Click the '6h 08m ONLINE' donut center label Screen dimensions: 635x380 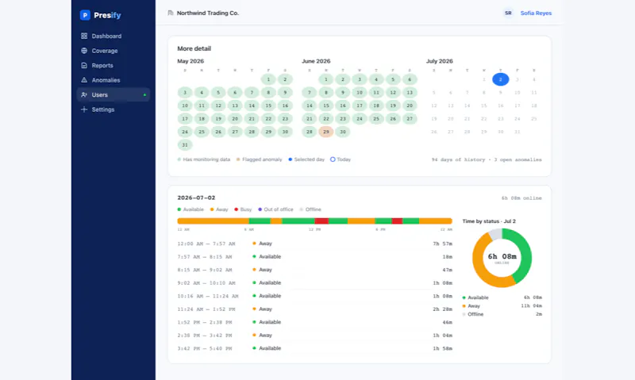pos(502,258)
